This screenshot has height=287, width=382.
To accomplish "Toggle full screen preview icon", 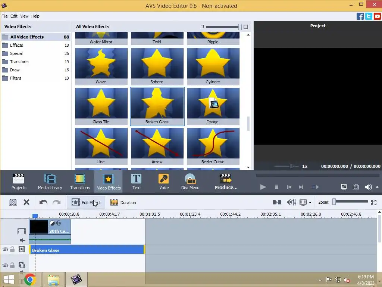I will [x=344, y=187].
